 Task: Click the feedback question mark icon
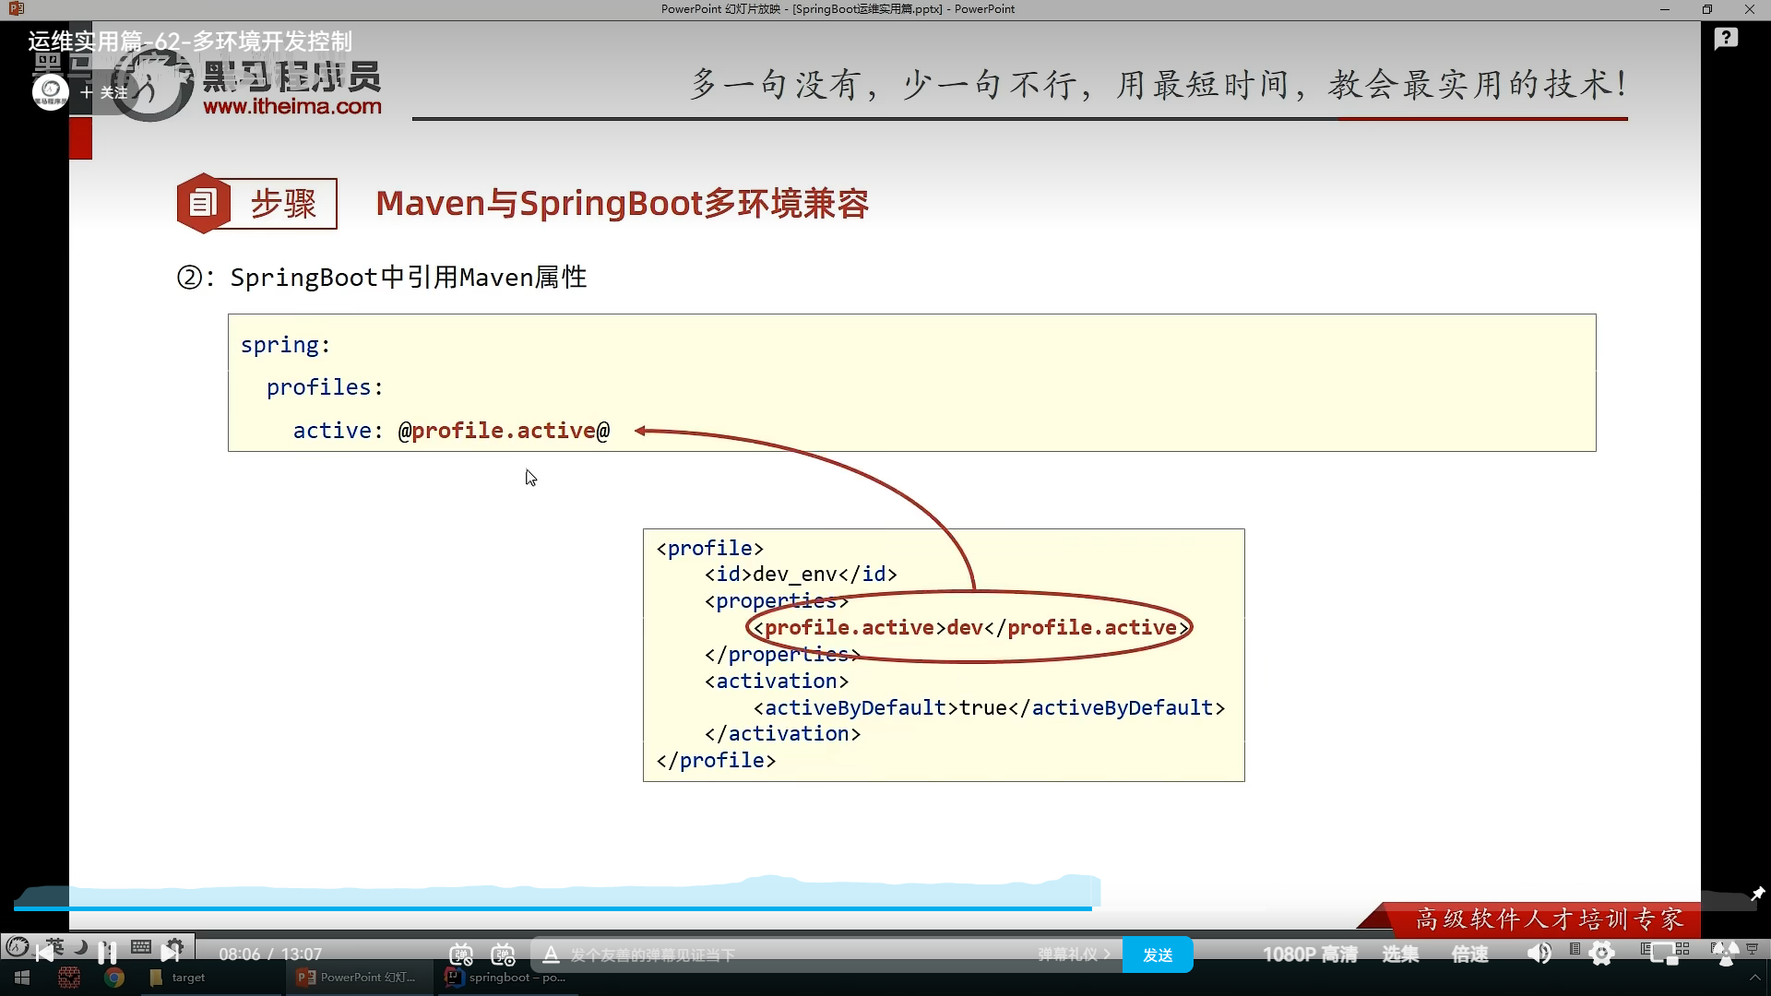point(1726,39)
